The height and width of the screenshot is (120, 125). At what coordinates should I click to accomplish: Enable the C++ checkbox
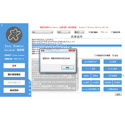click(102, 32)
